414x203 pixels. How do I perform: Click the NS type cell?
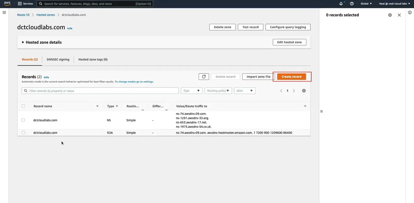point(109,120)
